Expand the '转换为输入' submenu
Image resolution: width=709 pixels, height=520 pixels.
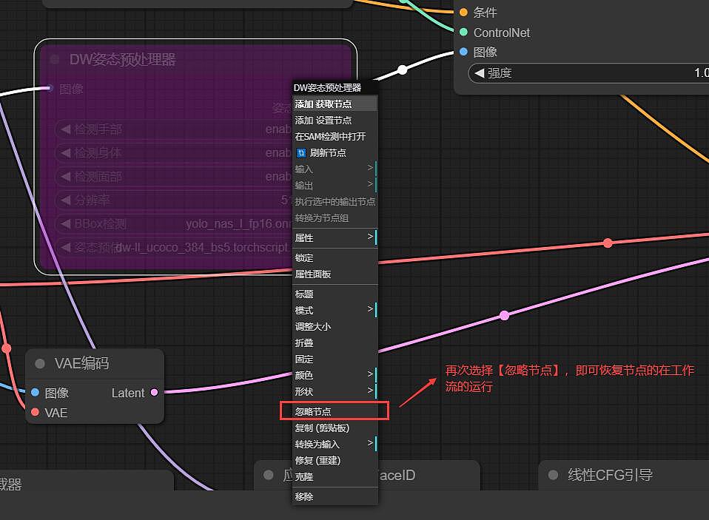point(335,444)
